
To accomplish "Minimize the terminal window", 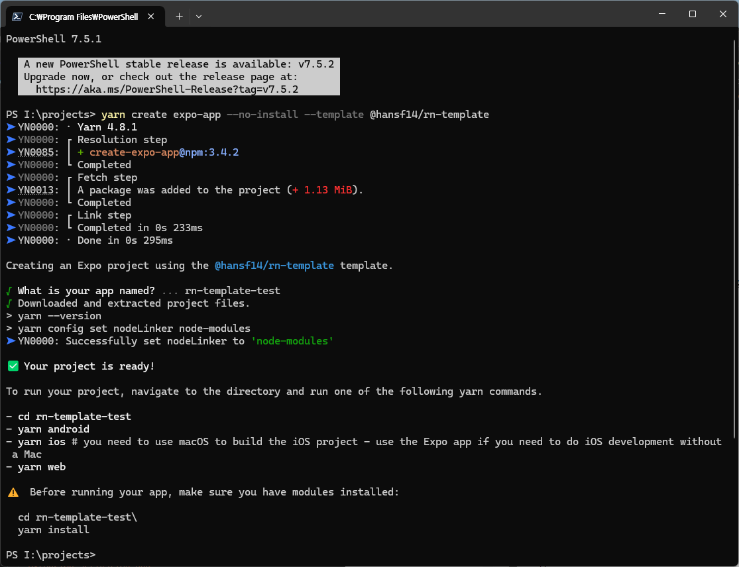I will 661,14.
